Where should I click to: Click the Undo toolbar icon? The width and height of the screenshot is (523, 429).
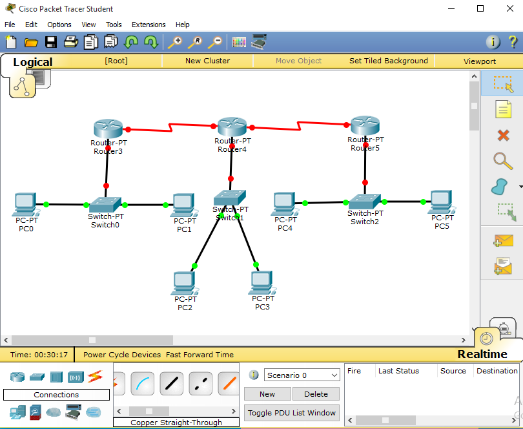130,41
